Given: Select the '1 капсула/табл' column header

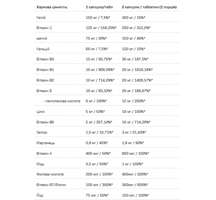Looking at the screenshot, I should pos(99,7).
